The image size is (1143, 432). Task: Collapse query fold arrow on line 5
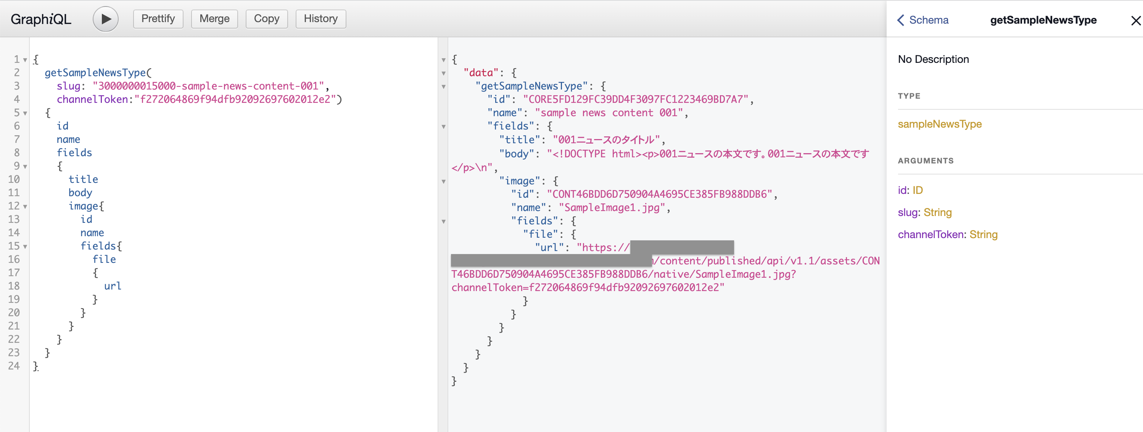tap(25, 113)
